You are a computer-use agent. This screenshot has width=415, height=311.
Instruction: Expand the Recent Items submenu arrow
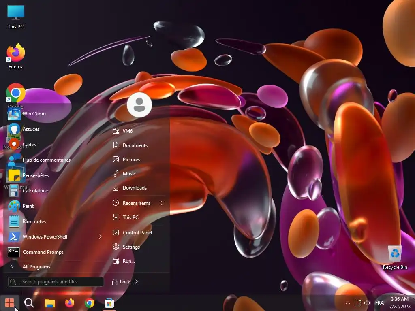point(162,203)
